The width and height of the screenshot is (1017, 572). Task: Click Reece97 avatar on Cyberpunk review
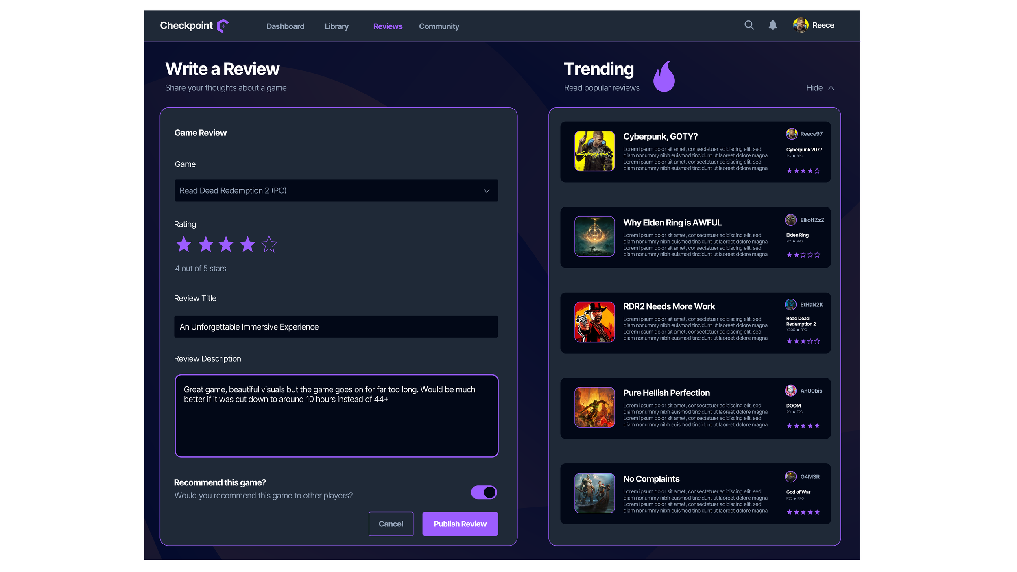coord(791,134)
